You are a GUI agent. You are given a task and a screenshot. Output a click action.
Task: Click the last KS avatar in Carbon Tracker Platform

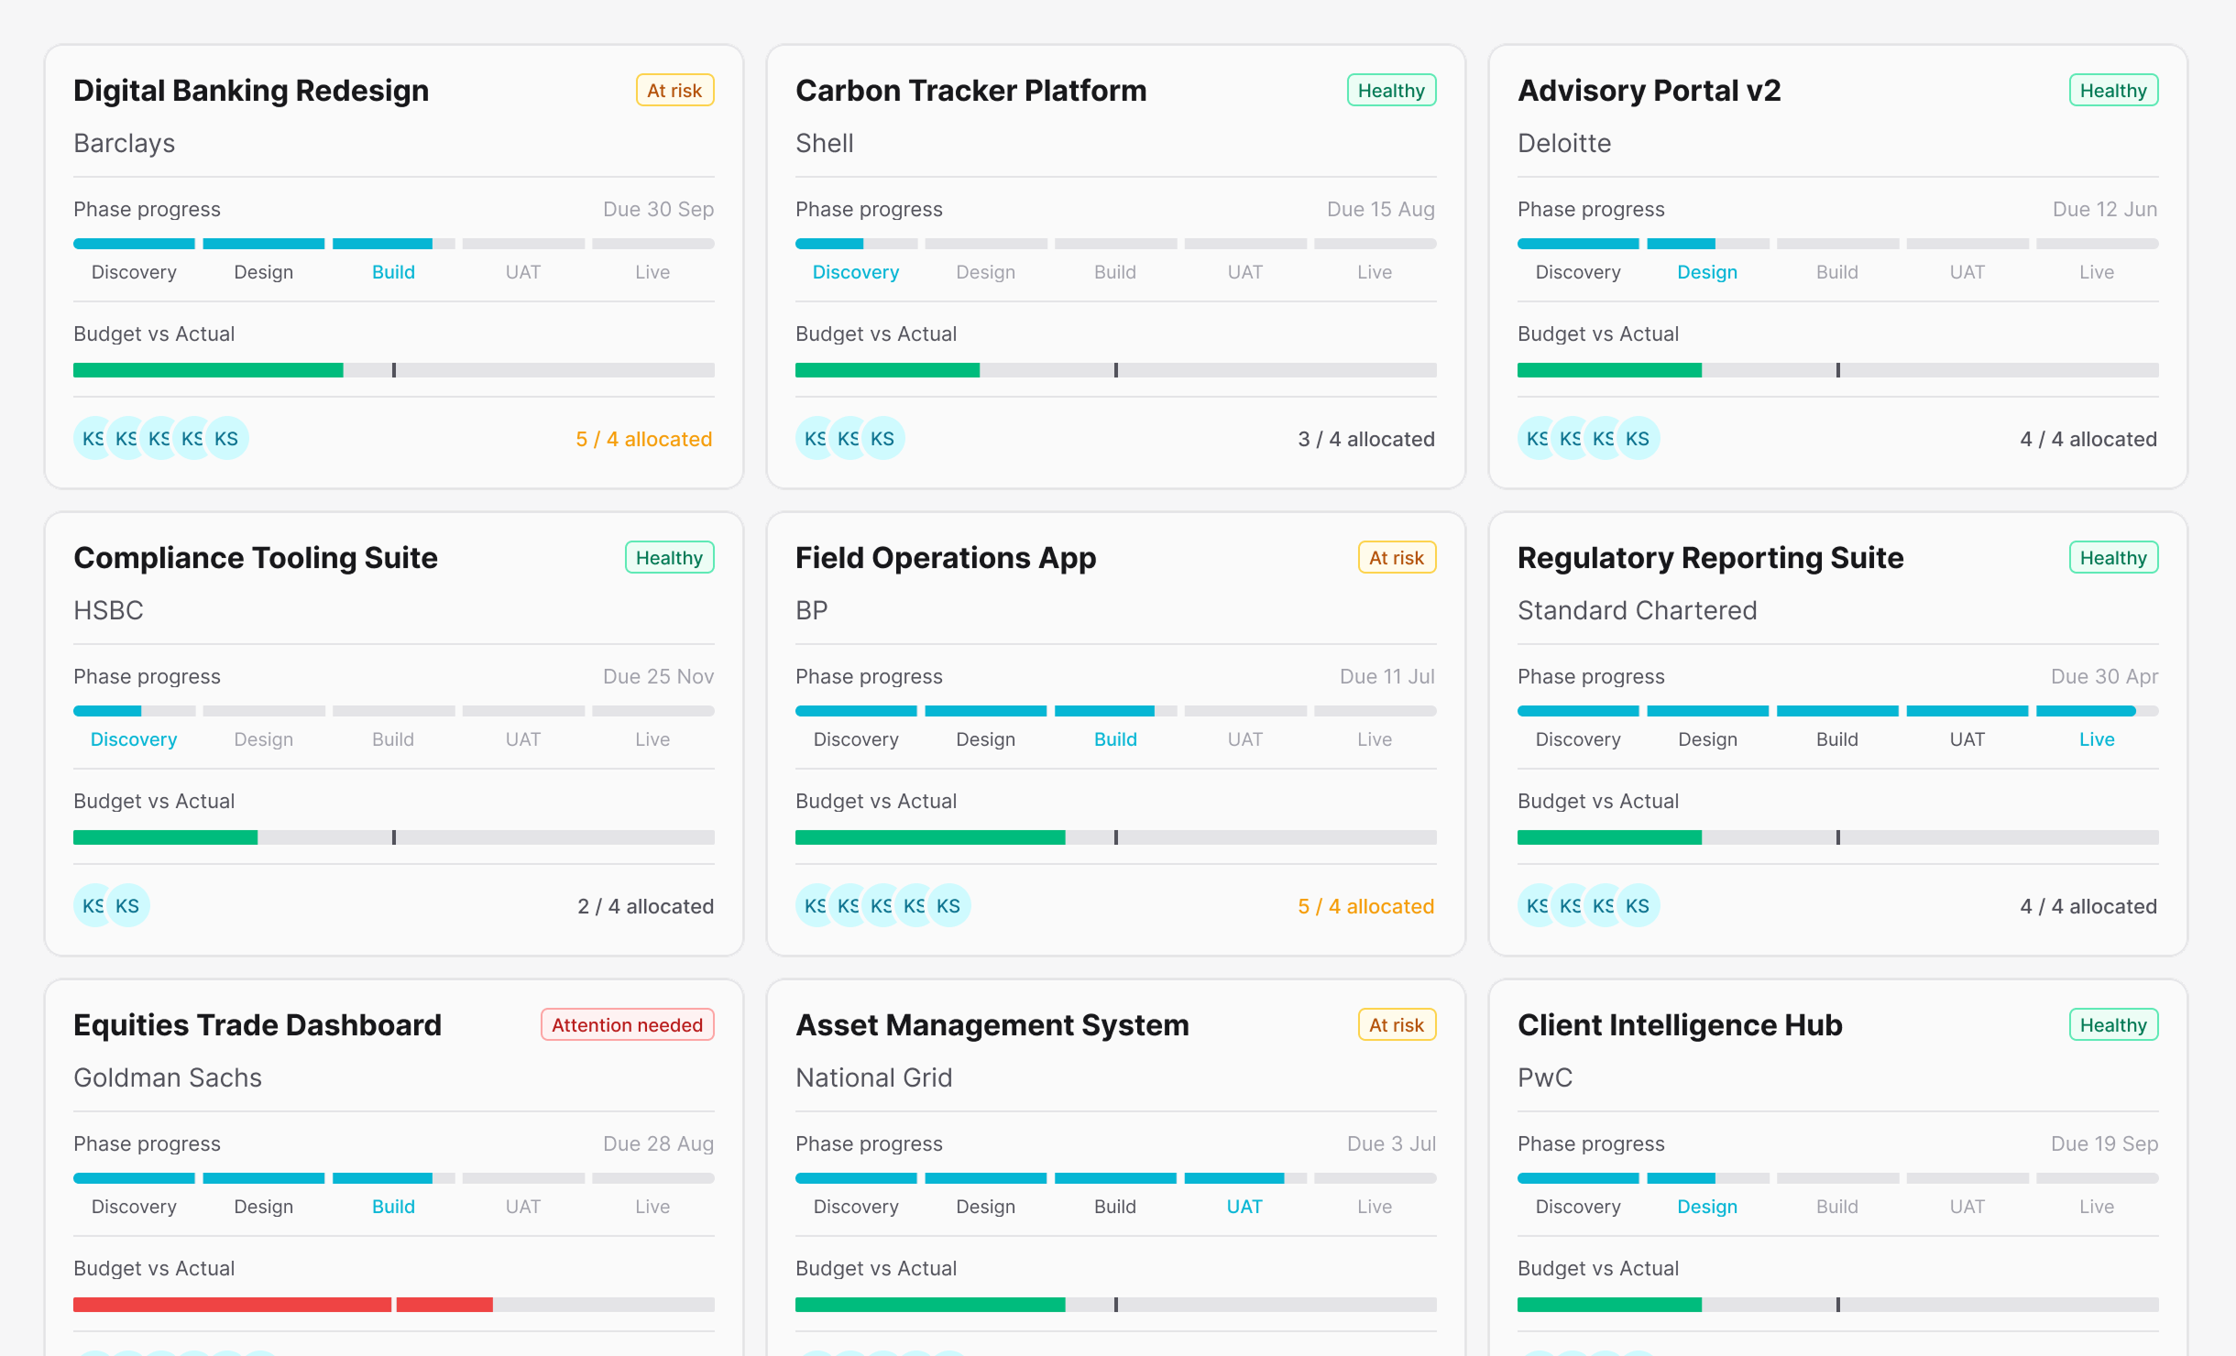pyautogui.click(x=883, y=439)
